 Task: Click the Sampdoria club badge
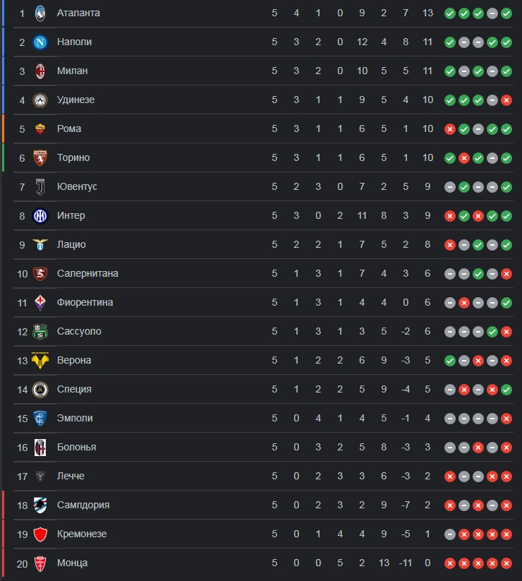click(40, 505)
